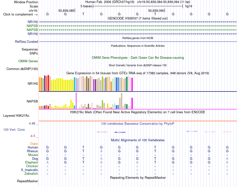Click the RefSeq Curated blue intron line
Screen dimensions: 237x187
[x=138, y=42]
